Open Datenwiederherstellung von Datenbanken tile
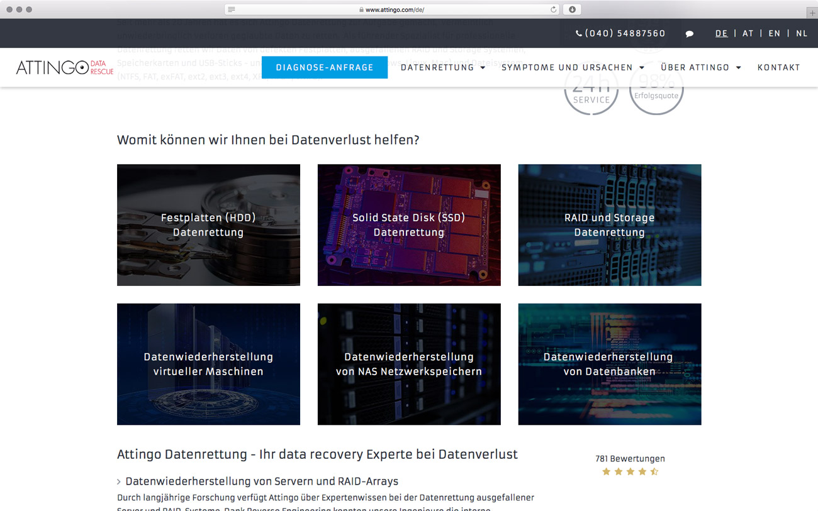This screenshot has width=818, height=511. coord(610,365)
